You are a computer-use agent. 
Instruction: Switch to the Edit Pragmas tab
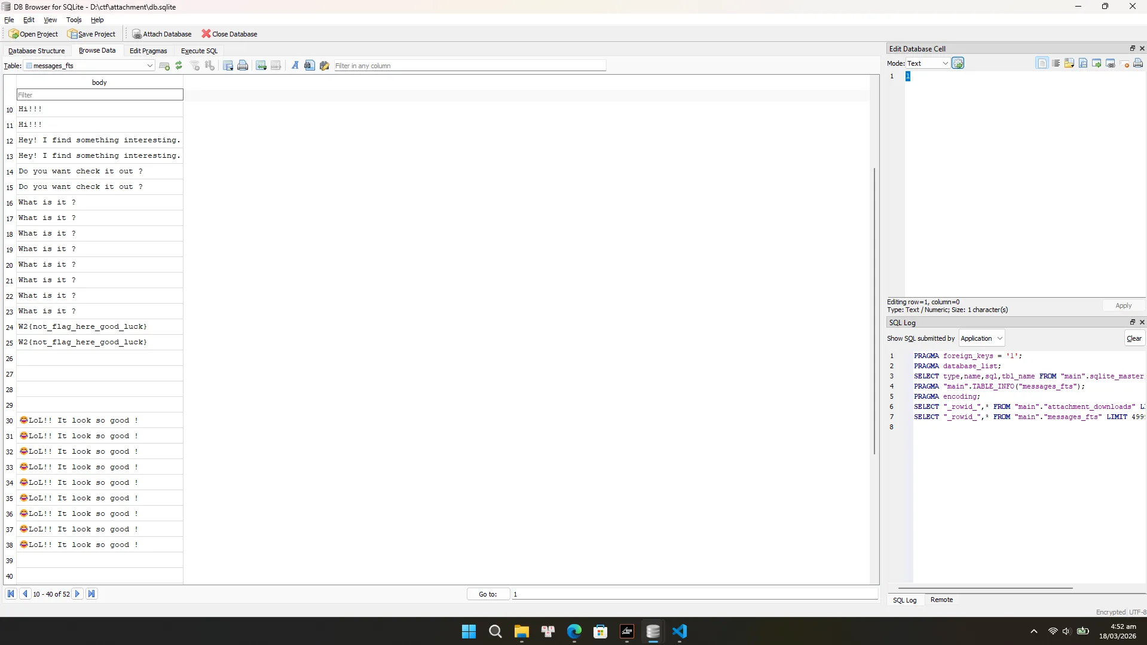click(x=148, y=51)
